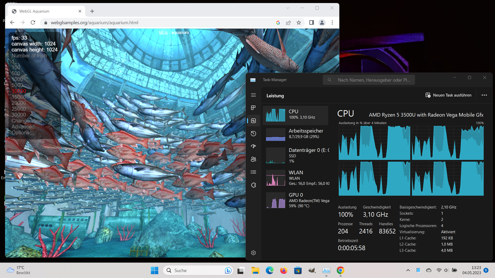
Task: Open App history icon in Task Manager
Action: click(x=253, y=133)
